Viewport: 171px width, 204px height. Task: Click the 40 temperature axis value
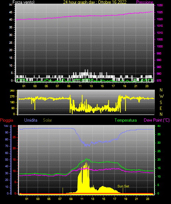tap(159, 126)
